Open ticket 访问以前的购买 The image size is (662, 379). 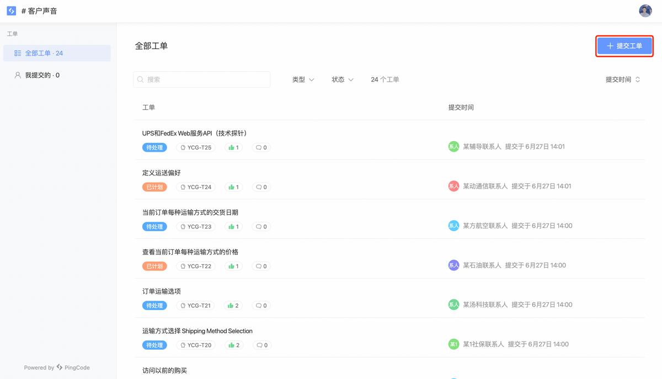tap(165, 371)
